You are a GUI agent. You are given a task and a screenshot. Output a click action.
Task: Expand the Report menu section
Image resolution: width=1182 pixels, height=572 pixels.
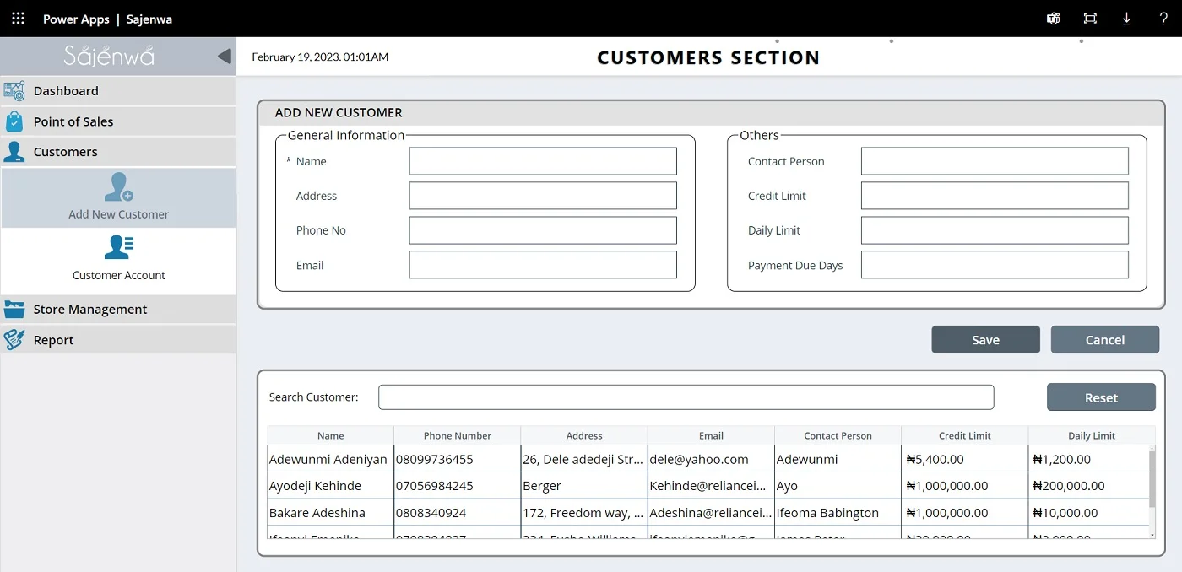(54, 340)
